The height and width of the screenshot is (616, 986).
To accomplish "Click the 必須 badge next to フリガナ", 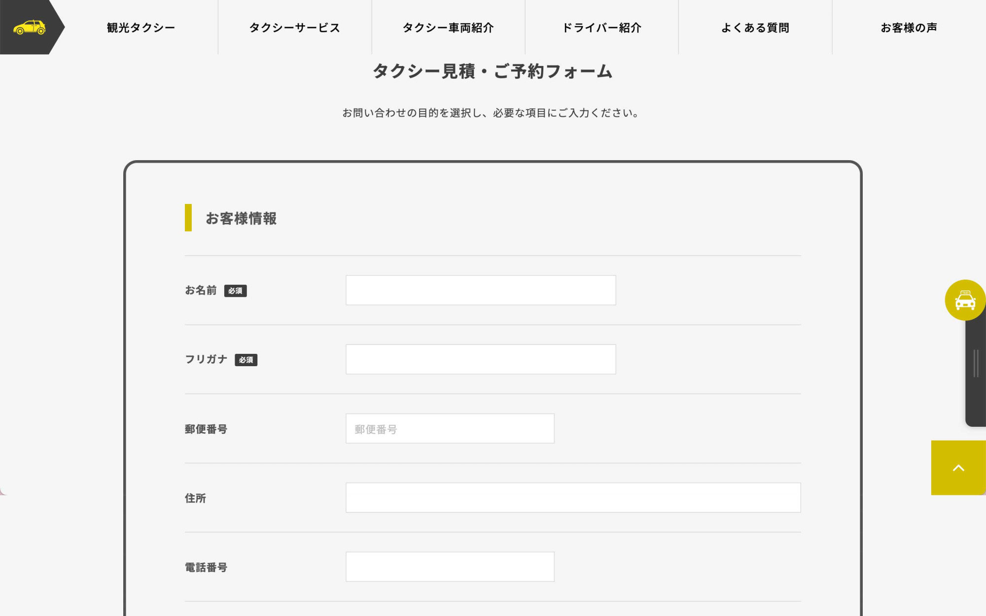I will pyautogui.click(x=246, y=360).
